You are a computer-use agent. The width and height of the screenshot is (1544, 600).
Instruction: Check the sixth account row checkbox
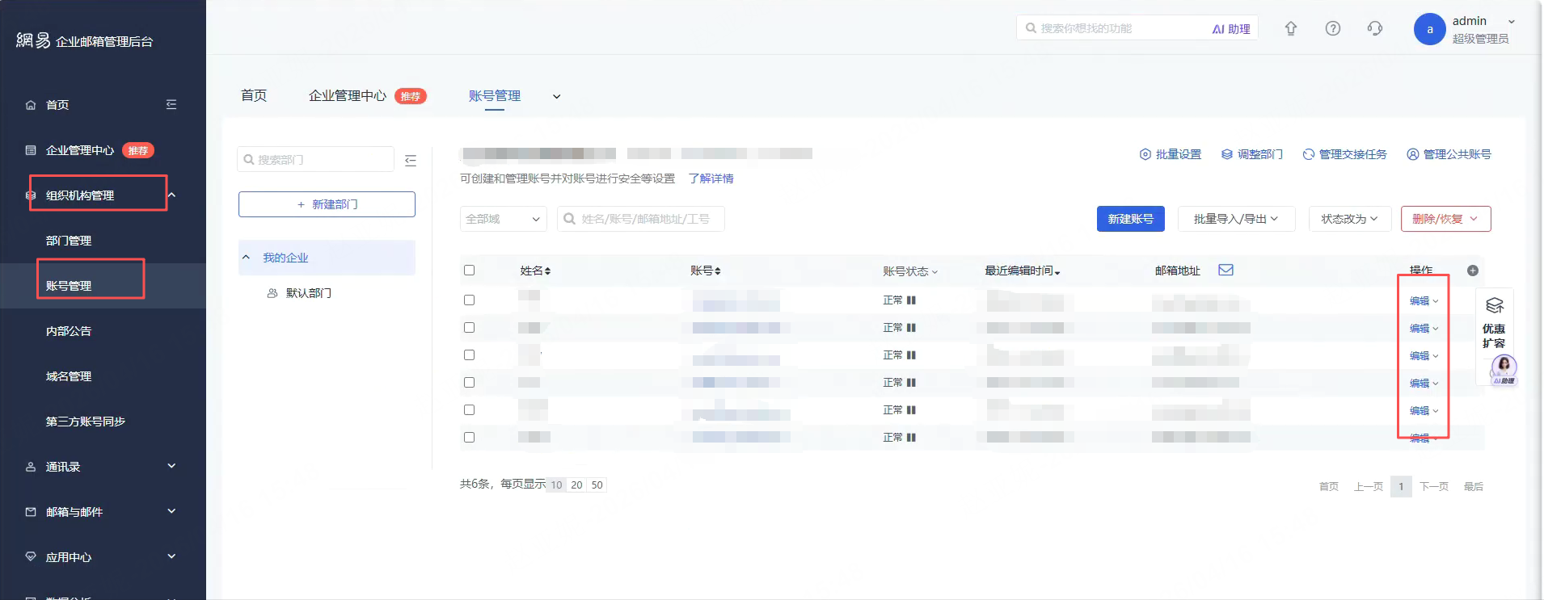coord(469,438)
